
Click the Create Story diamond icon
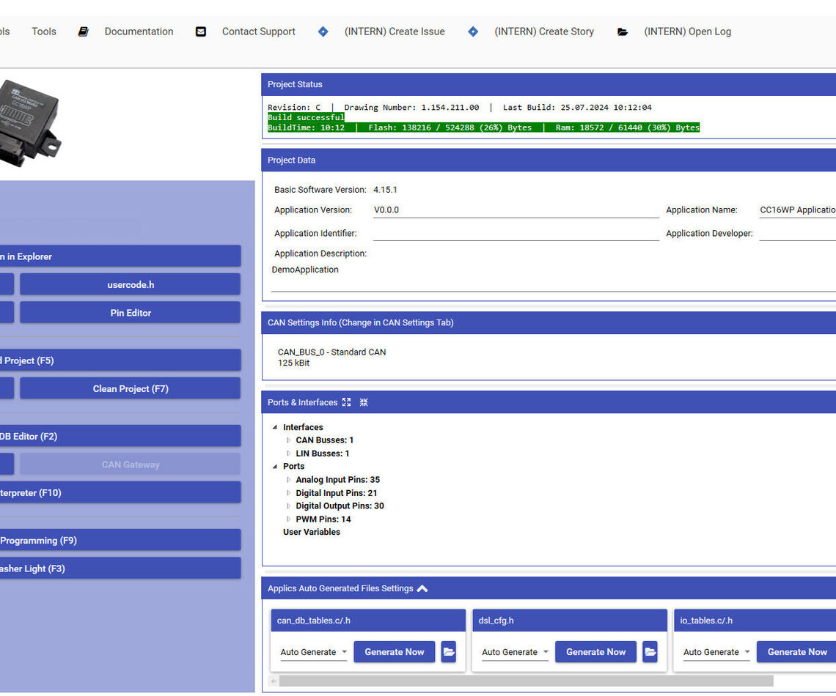point(473,32)
